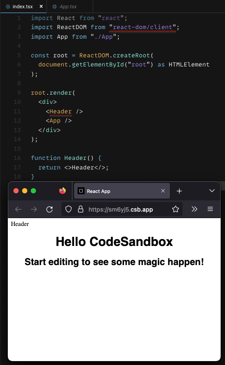Show more tools overflow chevrons

194,209
